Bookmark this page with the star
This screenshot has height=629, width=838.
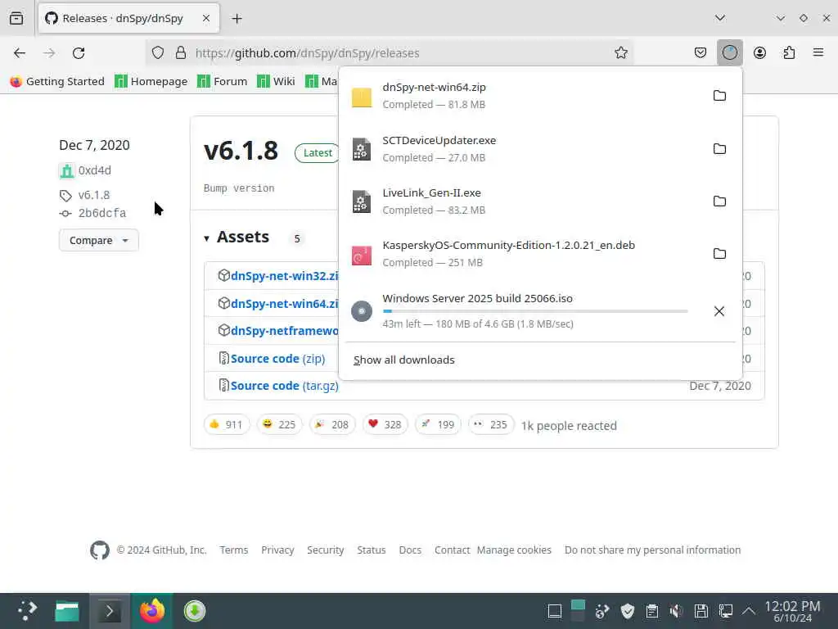coord(620,52)
